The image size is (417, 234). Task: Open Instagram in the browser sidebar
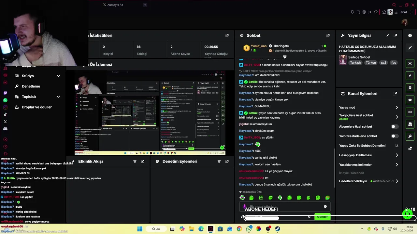point(5,107)
